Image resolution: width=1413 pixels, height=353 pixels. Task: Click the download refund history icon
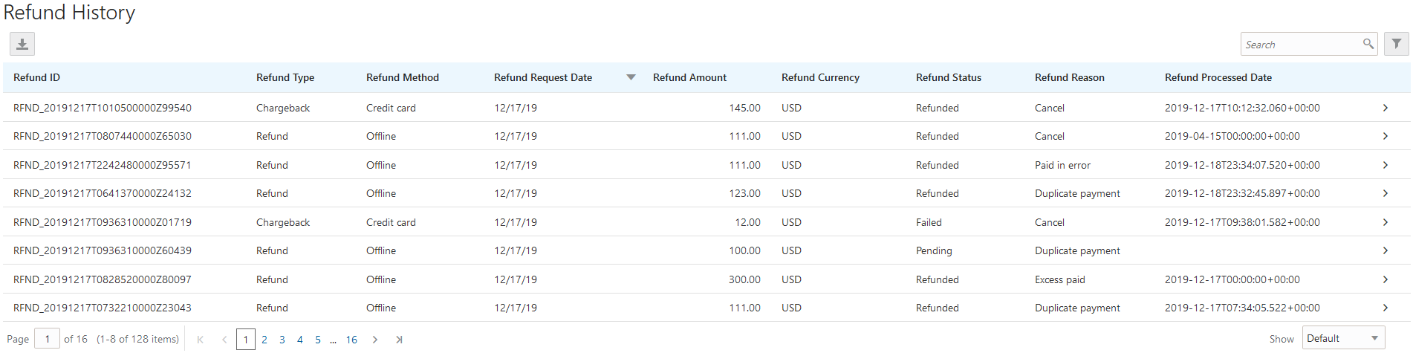22,45
